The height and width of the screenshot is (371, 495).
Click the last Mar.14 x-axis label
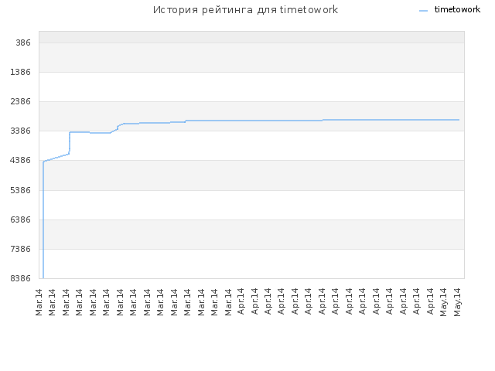227,302
